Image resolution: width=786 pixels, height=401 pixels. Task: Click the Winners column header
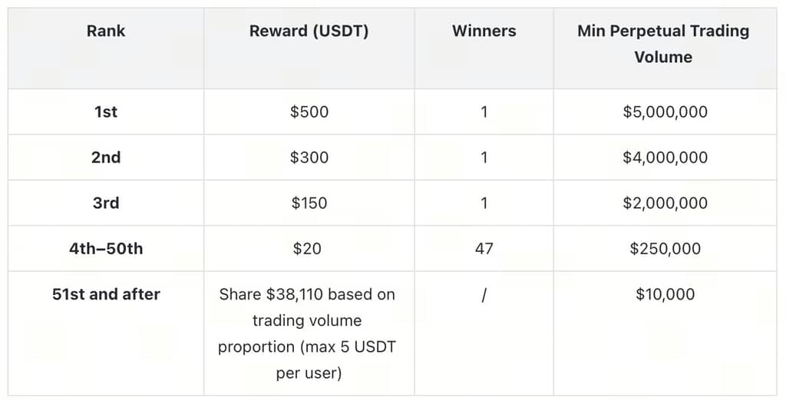click(x=484, y=31)
